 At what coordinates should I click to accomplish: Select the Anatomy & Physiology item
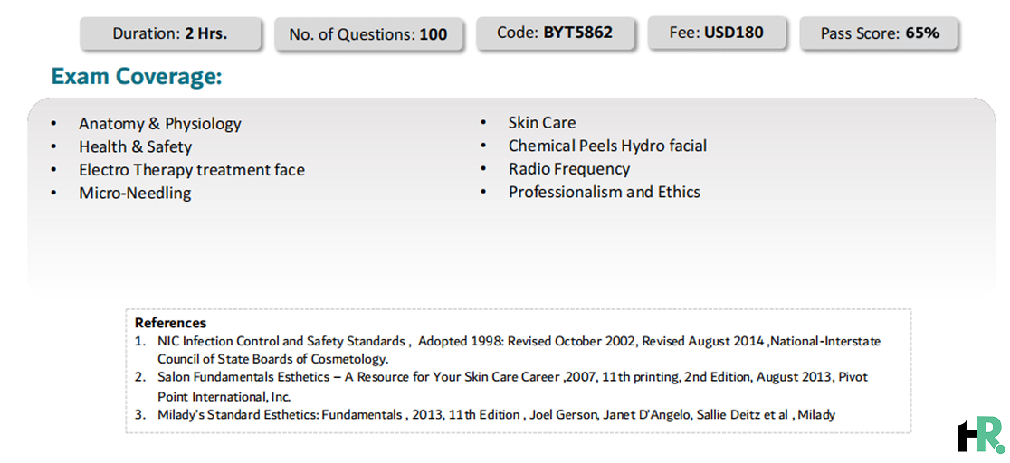pyautogui.click(x=160, y=123)
